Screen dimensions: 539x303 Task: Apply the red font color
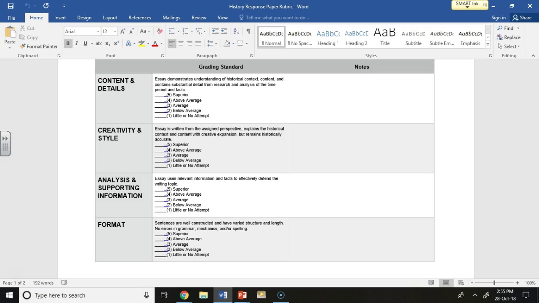click(x=155, y=43)
